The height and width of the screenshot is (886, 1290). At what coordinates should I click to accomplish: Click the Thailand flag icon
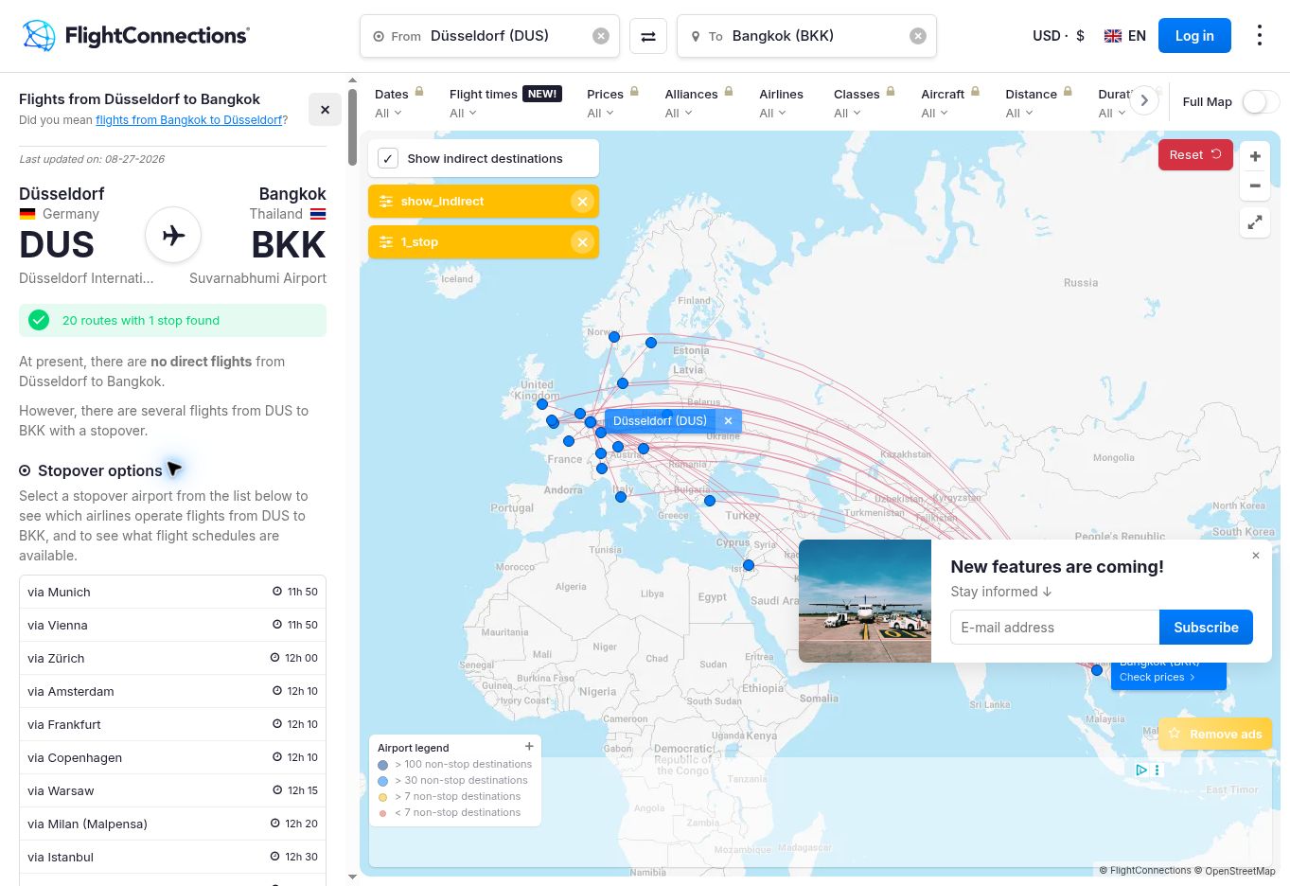(x=318, y=214)
